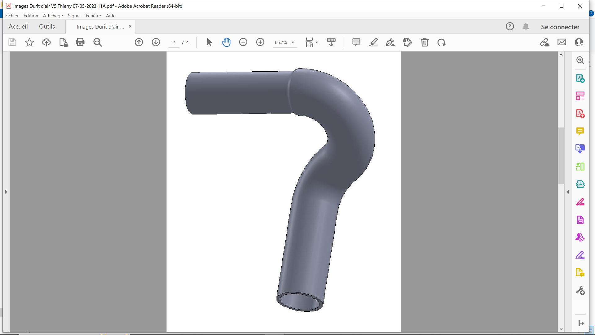Screen dimensions: 595x335
Task: Expand the left navigation pane arrow
Action: click(6, 192)
